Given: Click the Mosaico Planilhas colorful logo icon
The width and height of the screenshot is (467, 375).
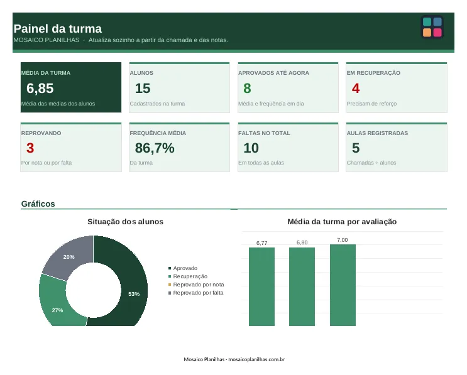Looking at the screenshot, I should (x=432, y=27).
